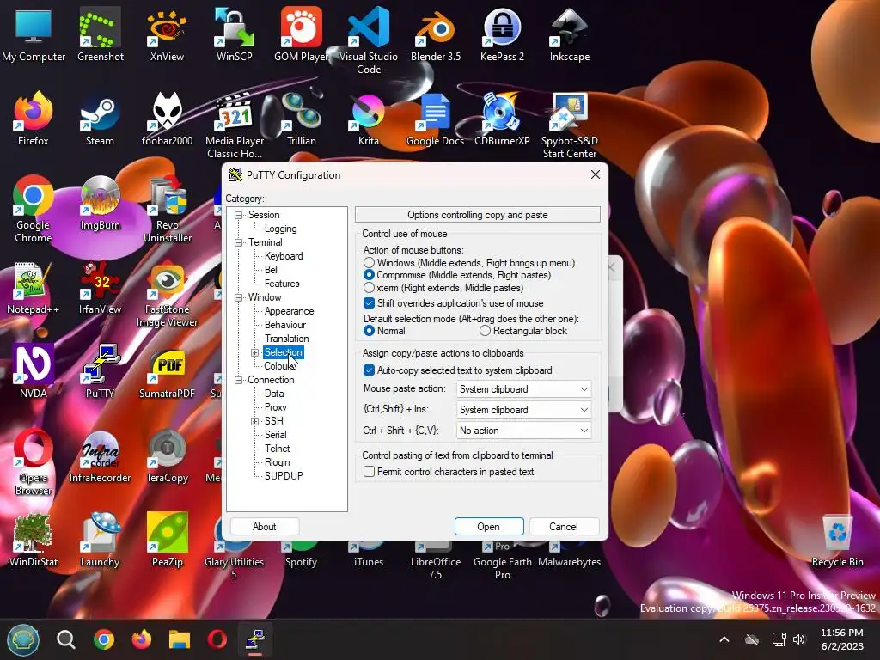The width and height of the screenshot is (880, 660).
Task: Open PuTTY desktop shortcut
Action: 100,371
